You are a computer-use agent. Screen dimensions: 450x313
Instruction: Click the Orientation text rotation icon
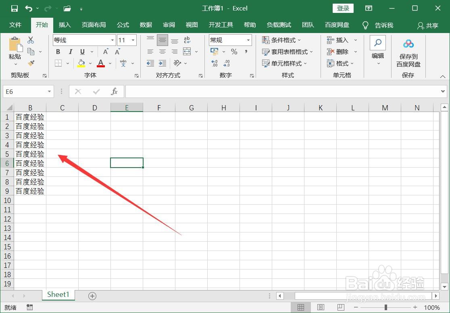click(177, 63)
